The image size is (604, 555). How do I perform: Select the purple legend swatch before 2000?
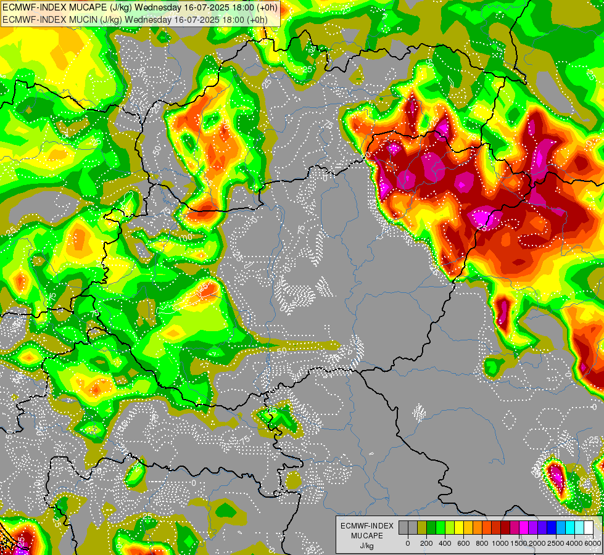[x=534, y=527]
